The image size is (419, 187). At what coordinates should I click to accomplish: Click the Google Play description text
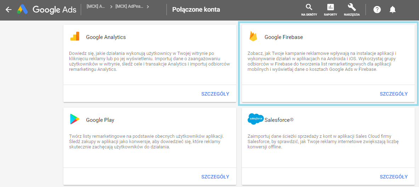[146, 142]
